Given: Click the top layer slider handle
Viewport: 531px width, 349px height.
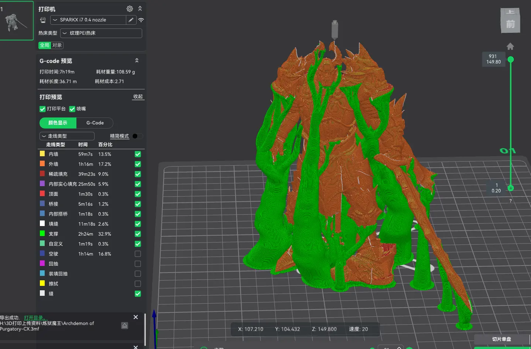Looking at the screenshot, I should (511, 59).
